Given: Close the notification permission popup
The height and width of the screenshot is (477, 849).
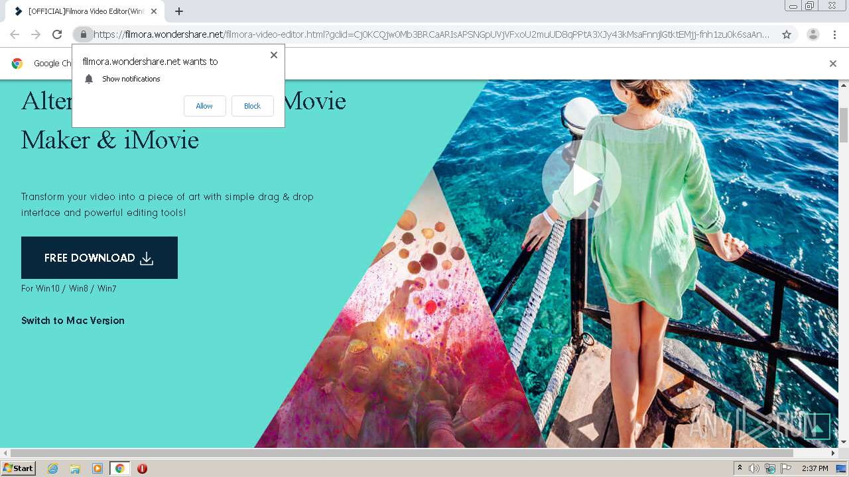Looking at the screenshot, I should [x=274, y=55].
